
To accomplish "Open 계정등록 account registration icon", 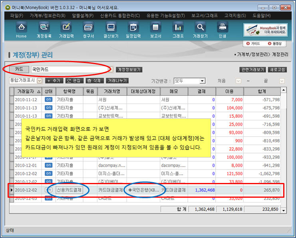I will tap(44, 30).
